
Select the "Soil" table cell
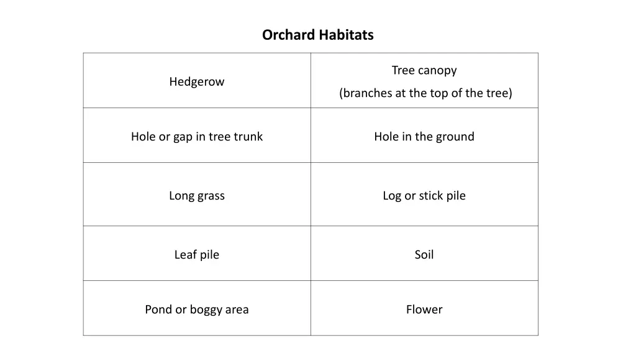click(424, 255)
